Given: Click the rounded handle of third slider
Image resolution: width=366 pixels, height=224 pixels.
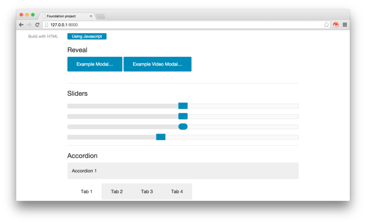Looking at the screenshot, I should click(x=183, y=126).
